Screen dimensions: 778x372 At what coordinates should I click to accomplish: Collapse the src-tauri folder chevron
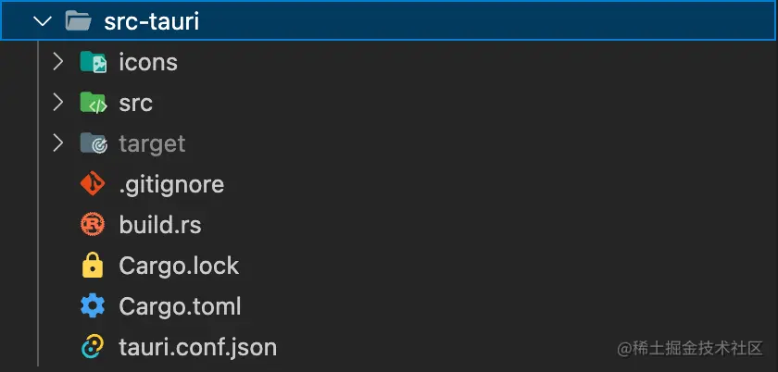[42, 21]
